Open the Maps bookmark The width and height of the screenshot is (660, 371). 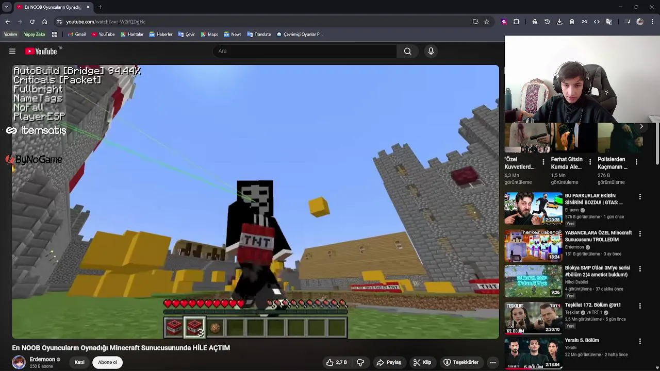[x=209, y=35]
